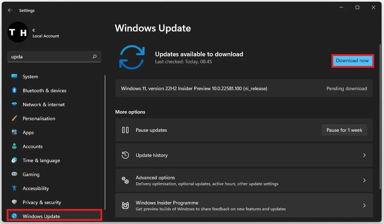Screen dimensions: 384x224
Task: Click Last checked: Today, 08:45 text
Action: tap(183, 62)
